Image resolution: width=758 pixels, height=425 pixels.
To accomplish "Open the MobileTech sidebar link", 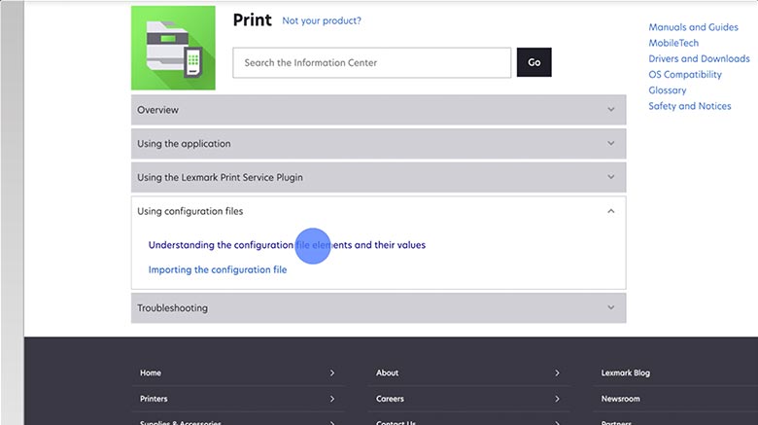I will tap(673, 44).
